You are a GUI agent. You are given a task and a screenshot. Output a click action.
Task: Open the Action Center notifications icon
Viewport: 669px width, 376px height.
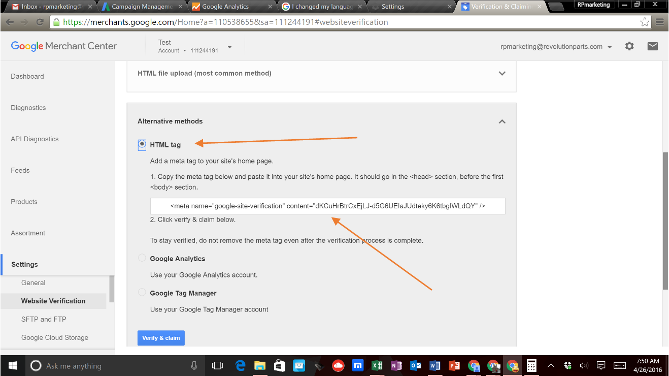click(601, 365)
